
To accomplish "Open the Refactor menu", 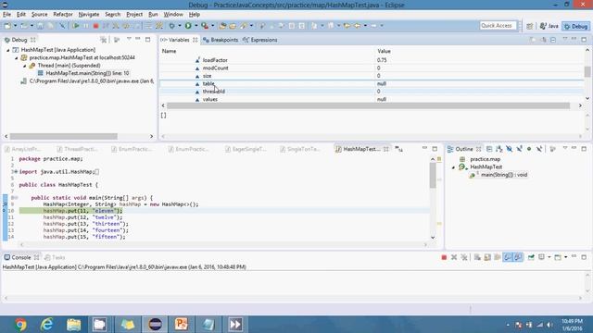I will coord(63,15).
